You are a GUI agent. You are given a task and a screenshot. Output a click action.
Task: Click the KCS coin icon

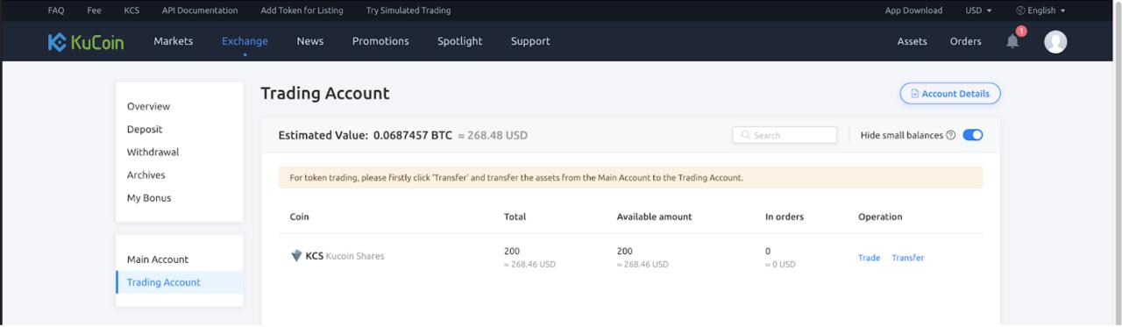[296, 256]
